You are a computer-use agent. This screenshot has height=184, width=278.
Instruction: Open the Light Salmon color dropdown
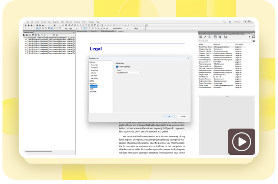pyautogui.click(x=129, y=73)
